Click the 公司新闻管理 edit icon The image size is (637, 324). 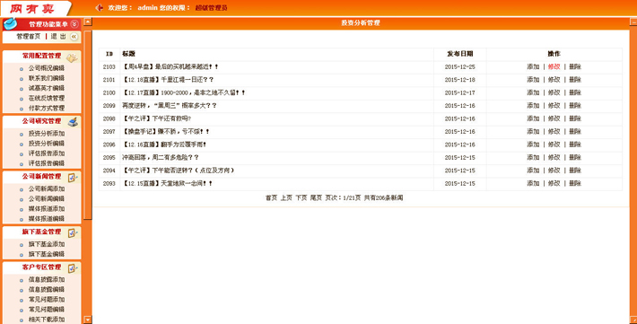pyautogui.click(x=73, y=177)
